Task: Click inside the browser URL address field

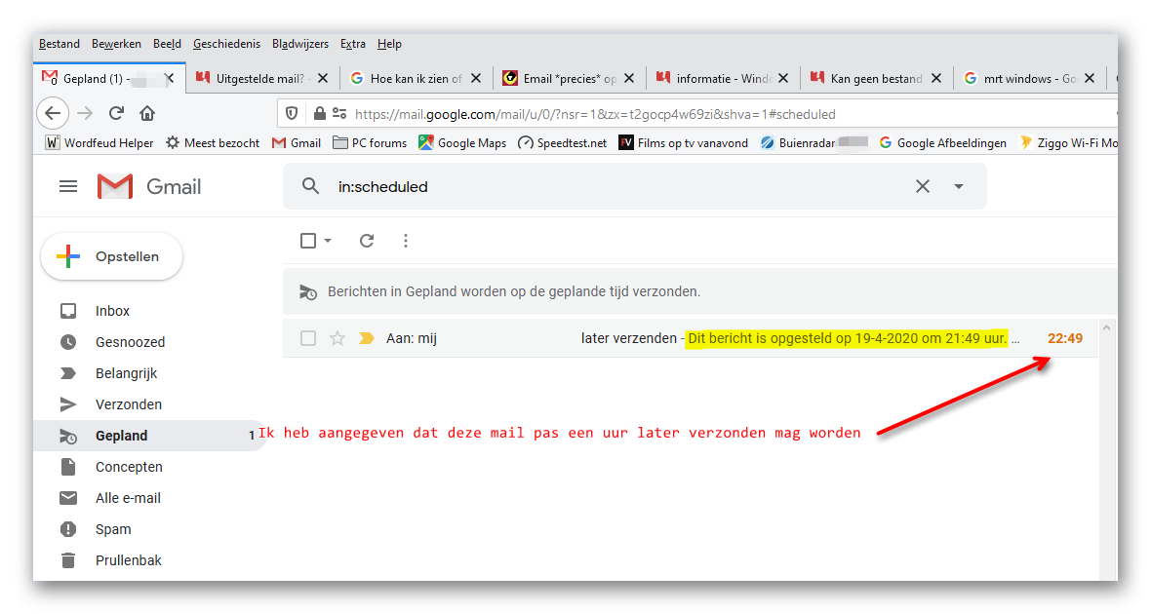Action: click(x=697, y=114)
